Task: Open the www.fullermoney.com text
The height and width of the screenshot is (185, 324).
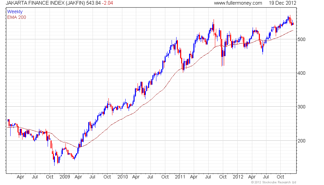Action: (x=238, y=3)
